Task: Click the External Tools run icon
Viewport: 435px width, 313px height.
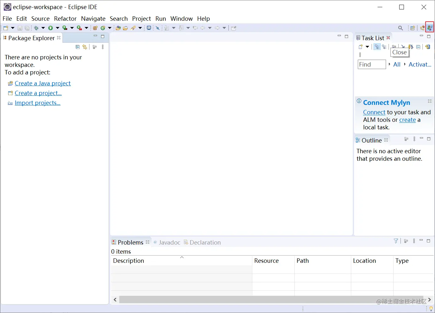Action: [79, 28]
